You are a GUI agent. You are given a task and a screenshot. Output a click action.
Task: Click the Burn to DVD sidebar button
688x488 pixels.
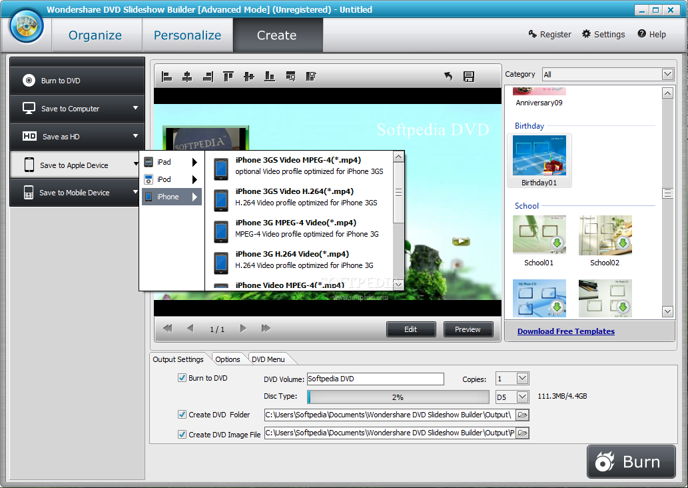click(x=77, y=81)
